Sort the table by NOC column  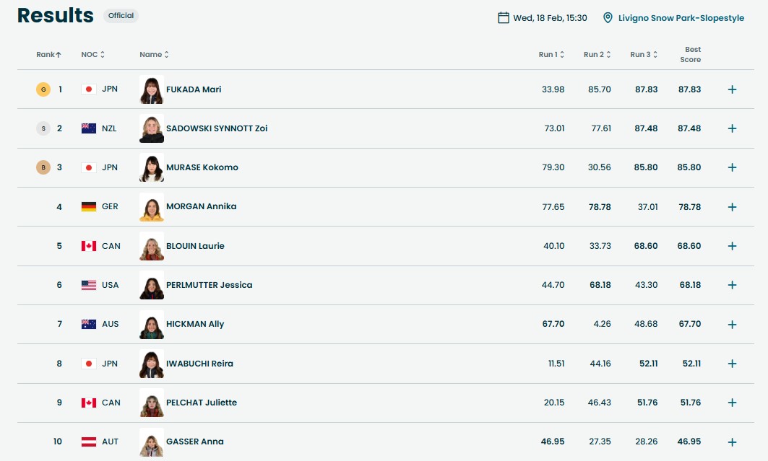pyautogui.click(x=92, y=55)
